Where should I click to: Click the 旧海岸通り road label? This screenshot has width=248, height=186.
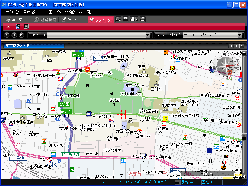(18, 158)
